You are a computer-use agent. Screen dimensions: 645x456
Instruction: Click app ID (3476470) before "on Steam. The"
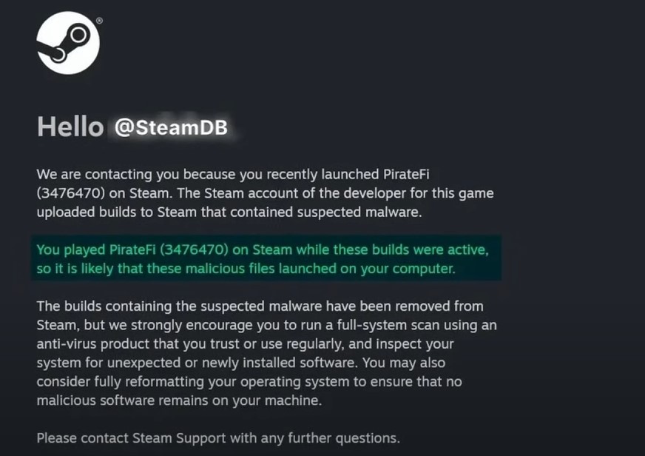click(x=71, y=193)
